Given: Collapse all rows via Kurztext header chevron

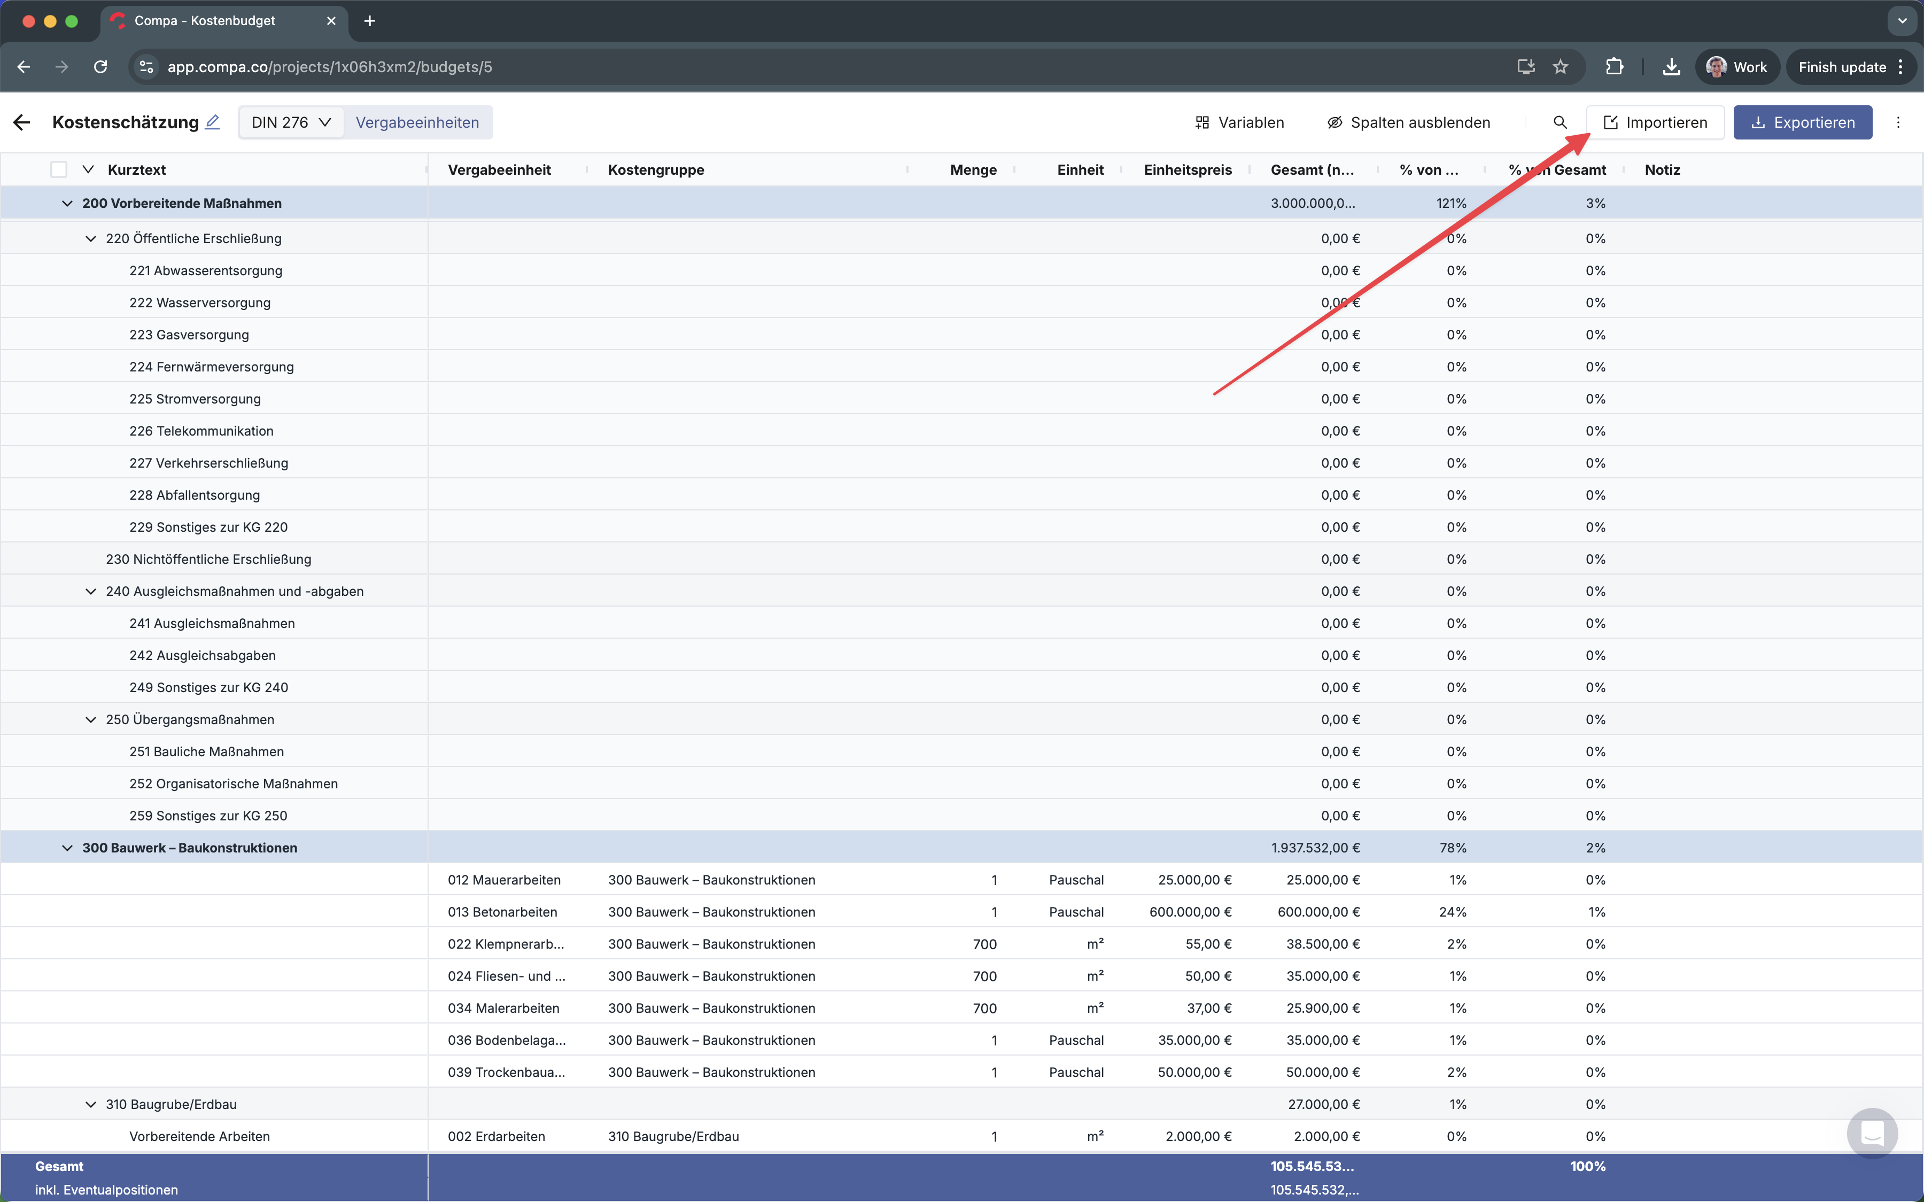Looking at the screenshot, I should [88, 169].
